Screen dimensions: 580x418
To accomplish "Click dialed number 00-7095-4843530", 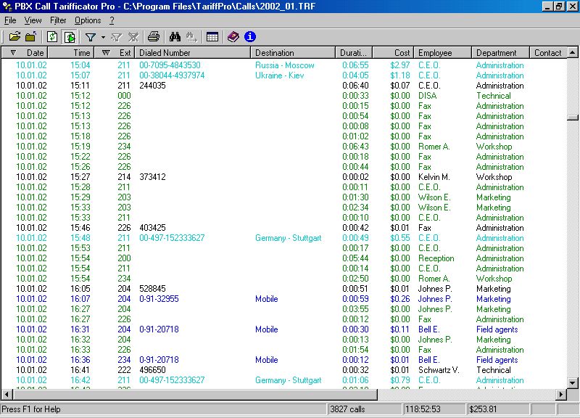I will pyautogui.click(x=170, y=65).
